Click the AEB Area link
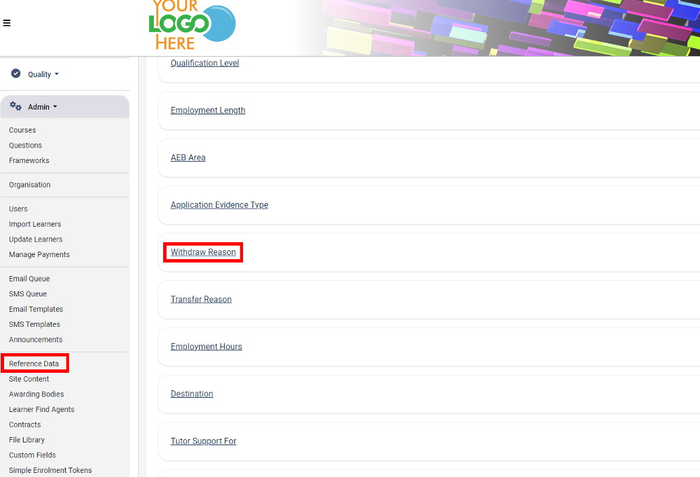 pos(188,158)
